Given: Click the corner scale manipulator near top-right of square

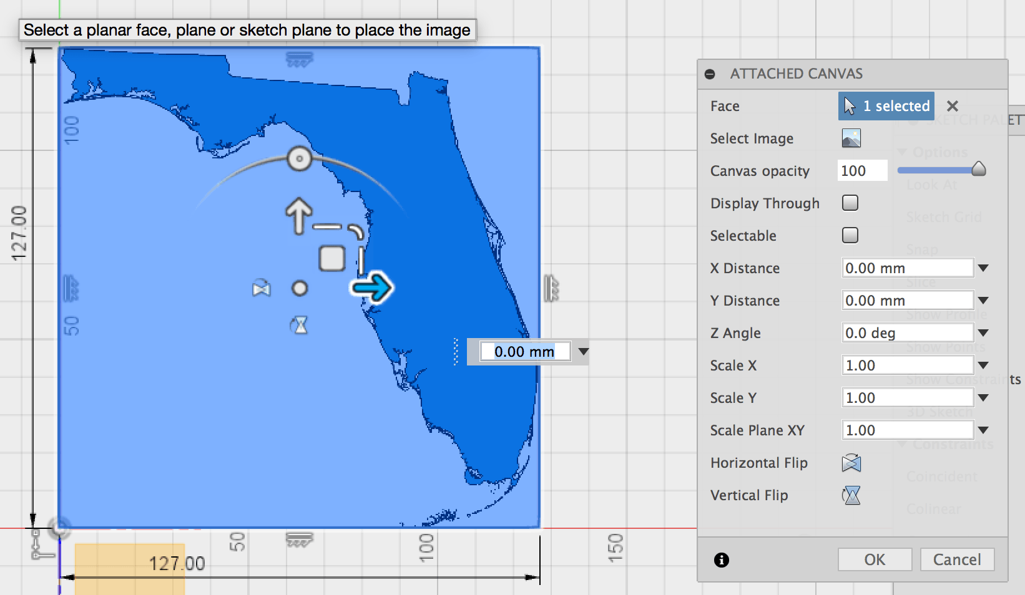Looking at the screenshot, I should [x=356, y=232].
